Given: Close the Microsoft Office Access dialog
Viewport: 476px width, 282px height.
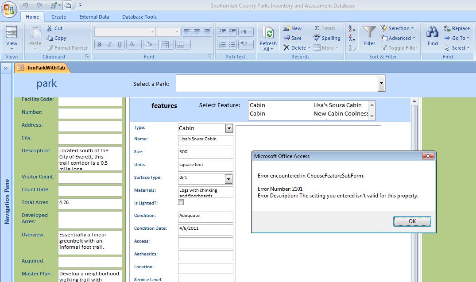Looking at the screenshot, I should point(428,156).
